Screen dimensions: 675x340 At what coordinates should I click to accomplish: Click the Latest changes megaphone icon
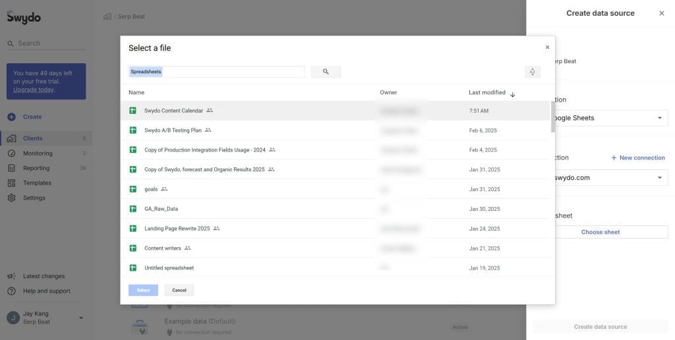point(12,276)
